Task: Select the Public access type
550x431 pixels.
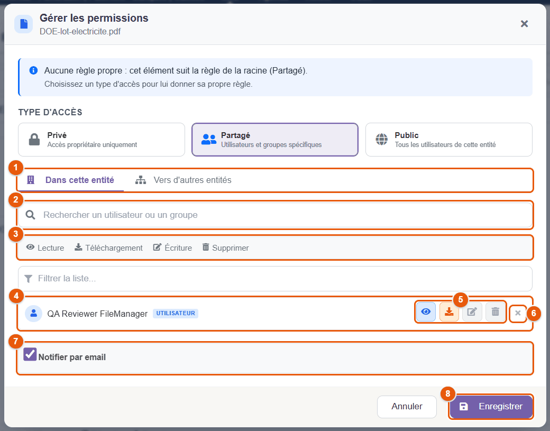Action: coord(448,140)
